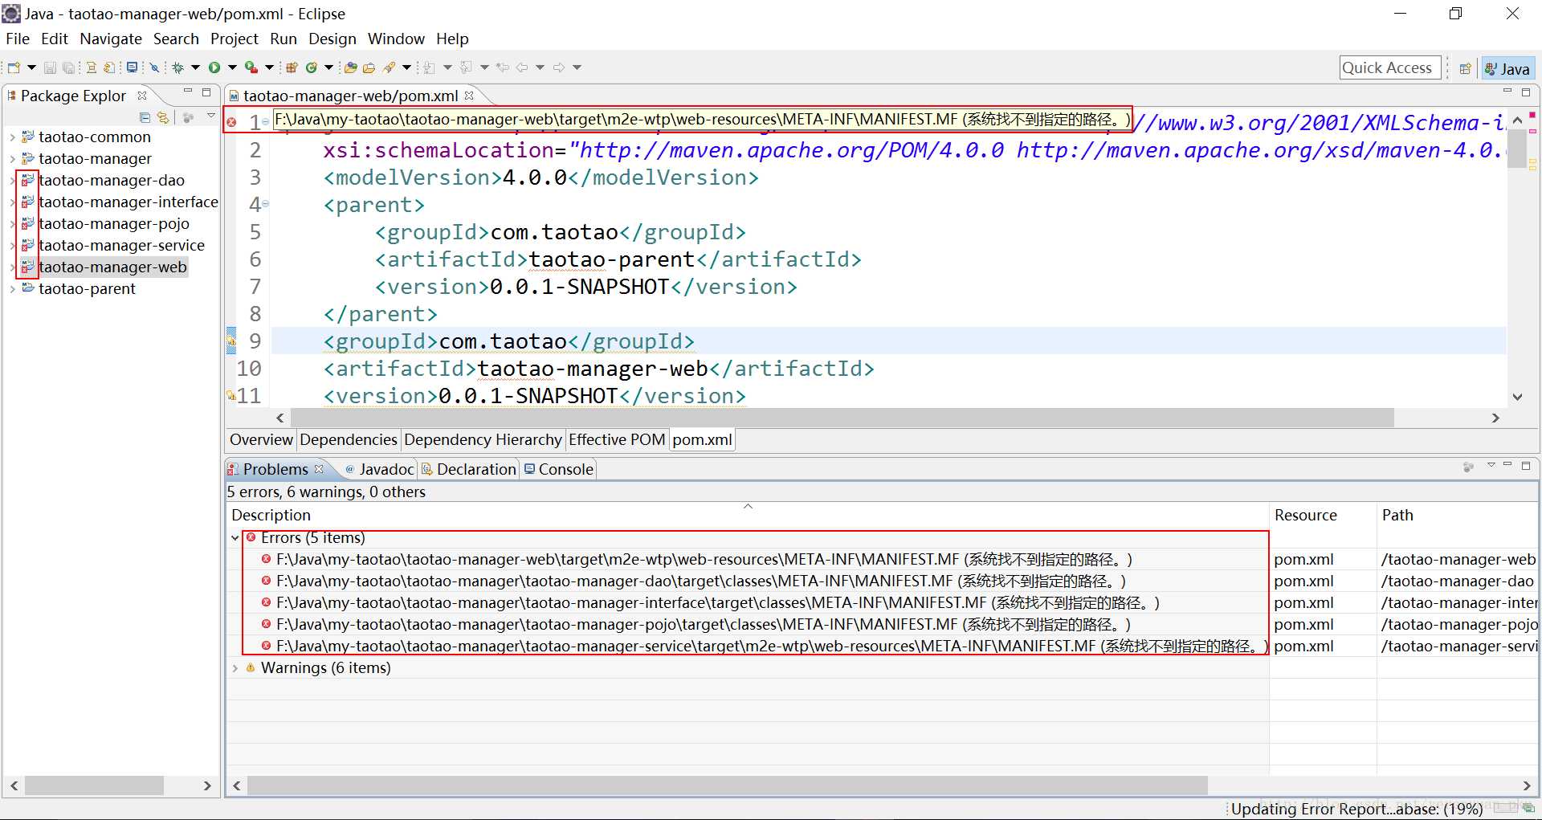
Task: Click the Open Console monitor icon
Action: (x=132, y=67)
